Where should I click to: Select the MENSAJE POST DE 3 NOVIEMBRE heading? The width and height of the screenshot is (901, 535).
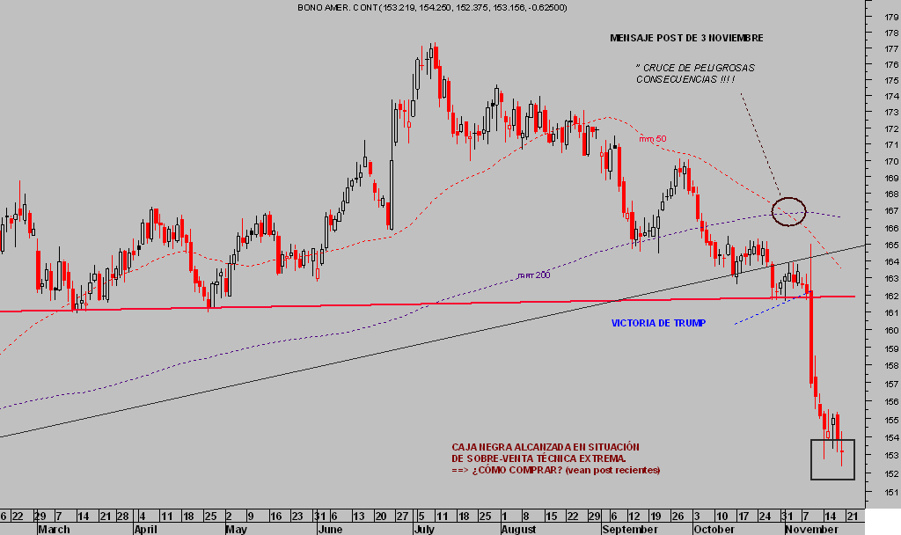coord(686,39)
